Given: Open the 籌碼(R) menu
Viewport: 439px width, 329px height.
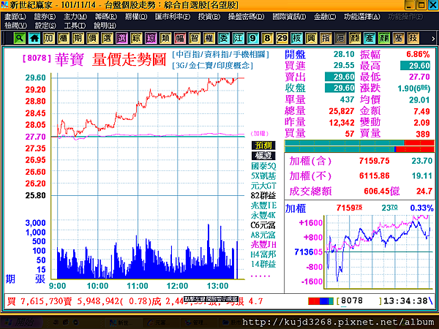Looking at the screenshot, I should coord(106,17).
